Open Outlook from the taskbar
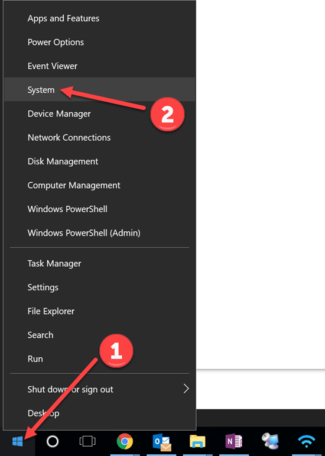Image resolution: width=325 pixels, height=456 pixels. coord(161,442)
